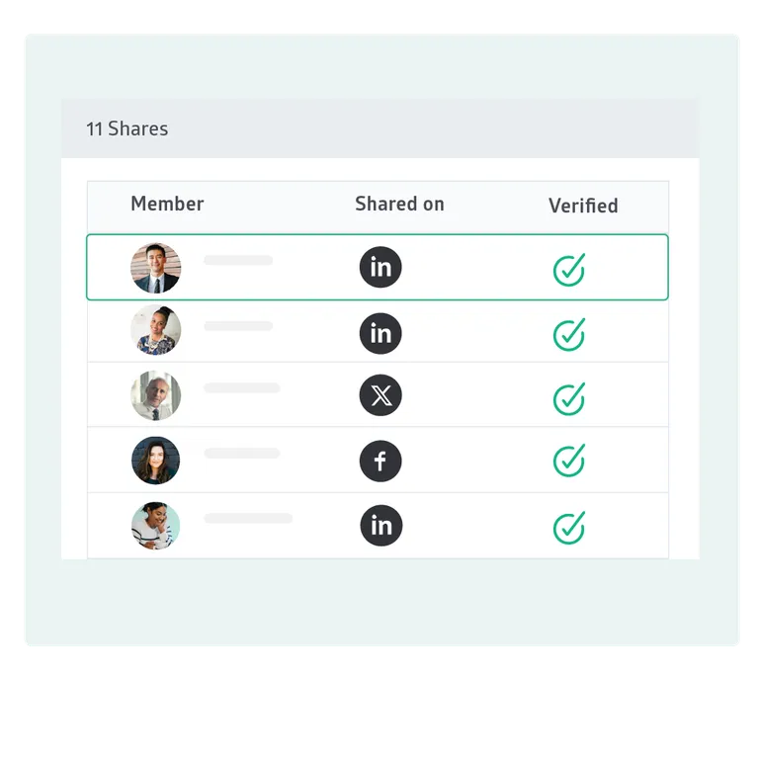759x758 pixels.
Task: Sort by the Shared on column header
Action: [x=399, y=205]
